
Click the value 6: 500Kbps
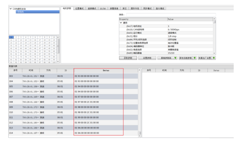173,29
